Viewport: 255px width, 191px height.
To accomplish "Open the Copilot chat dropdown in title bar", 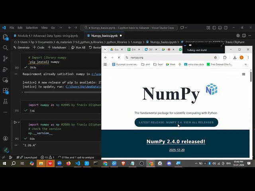I will (x=186, y=28).
